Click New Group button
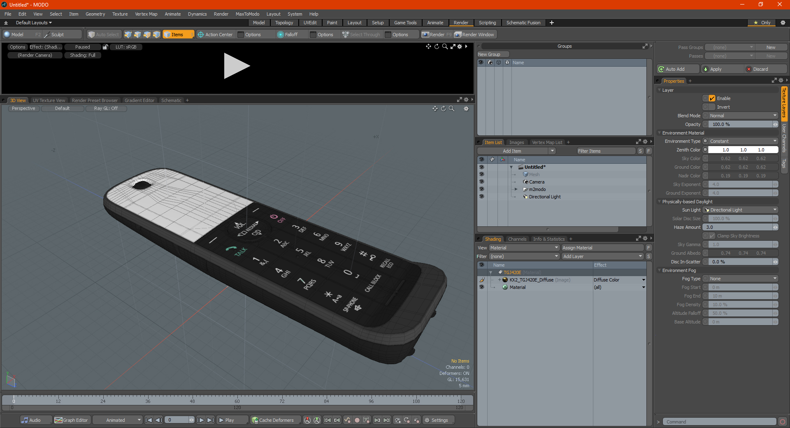Viewport: 790px width, 428px height. (493, 54)
